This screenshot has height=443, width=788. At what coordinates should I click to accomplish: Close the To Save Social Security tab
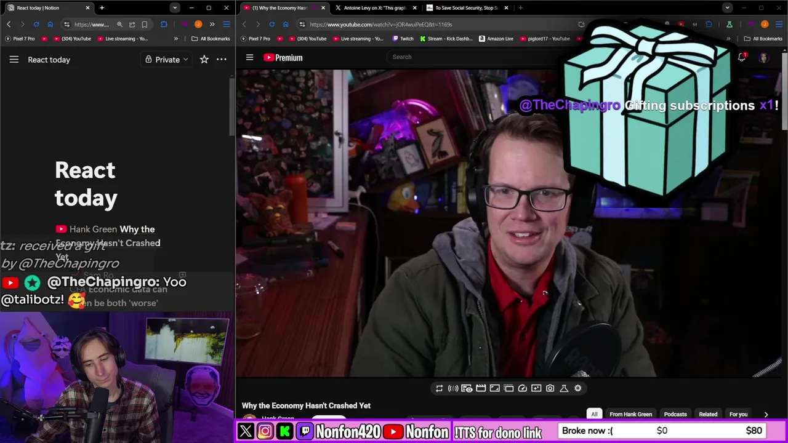tap(506, 8)
